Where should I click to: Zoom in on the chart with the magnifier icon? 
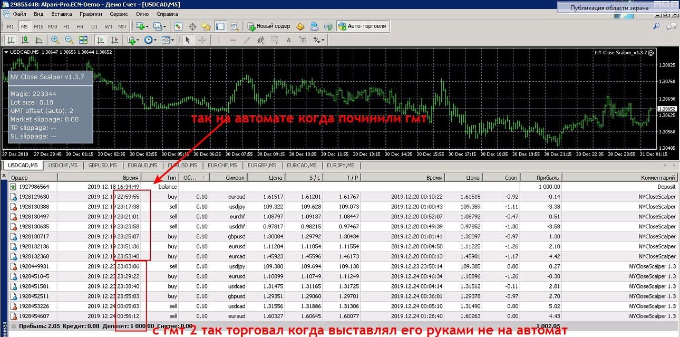[x=55, y=40]
